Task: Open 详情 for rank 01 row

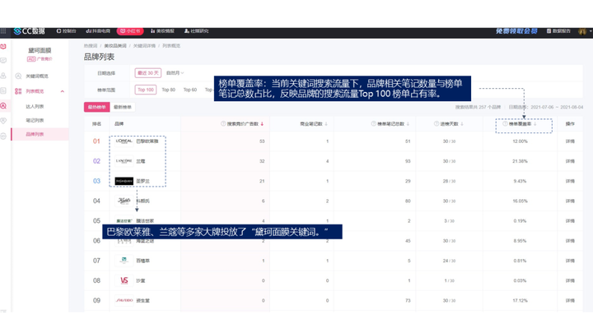Action: click(x=570, y=141)
